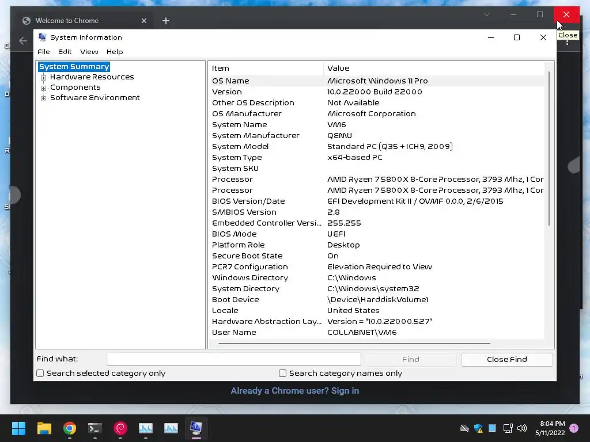Sort by the Item column header

coord(266,68)
